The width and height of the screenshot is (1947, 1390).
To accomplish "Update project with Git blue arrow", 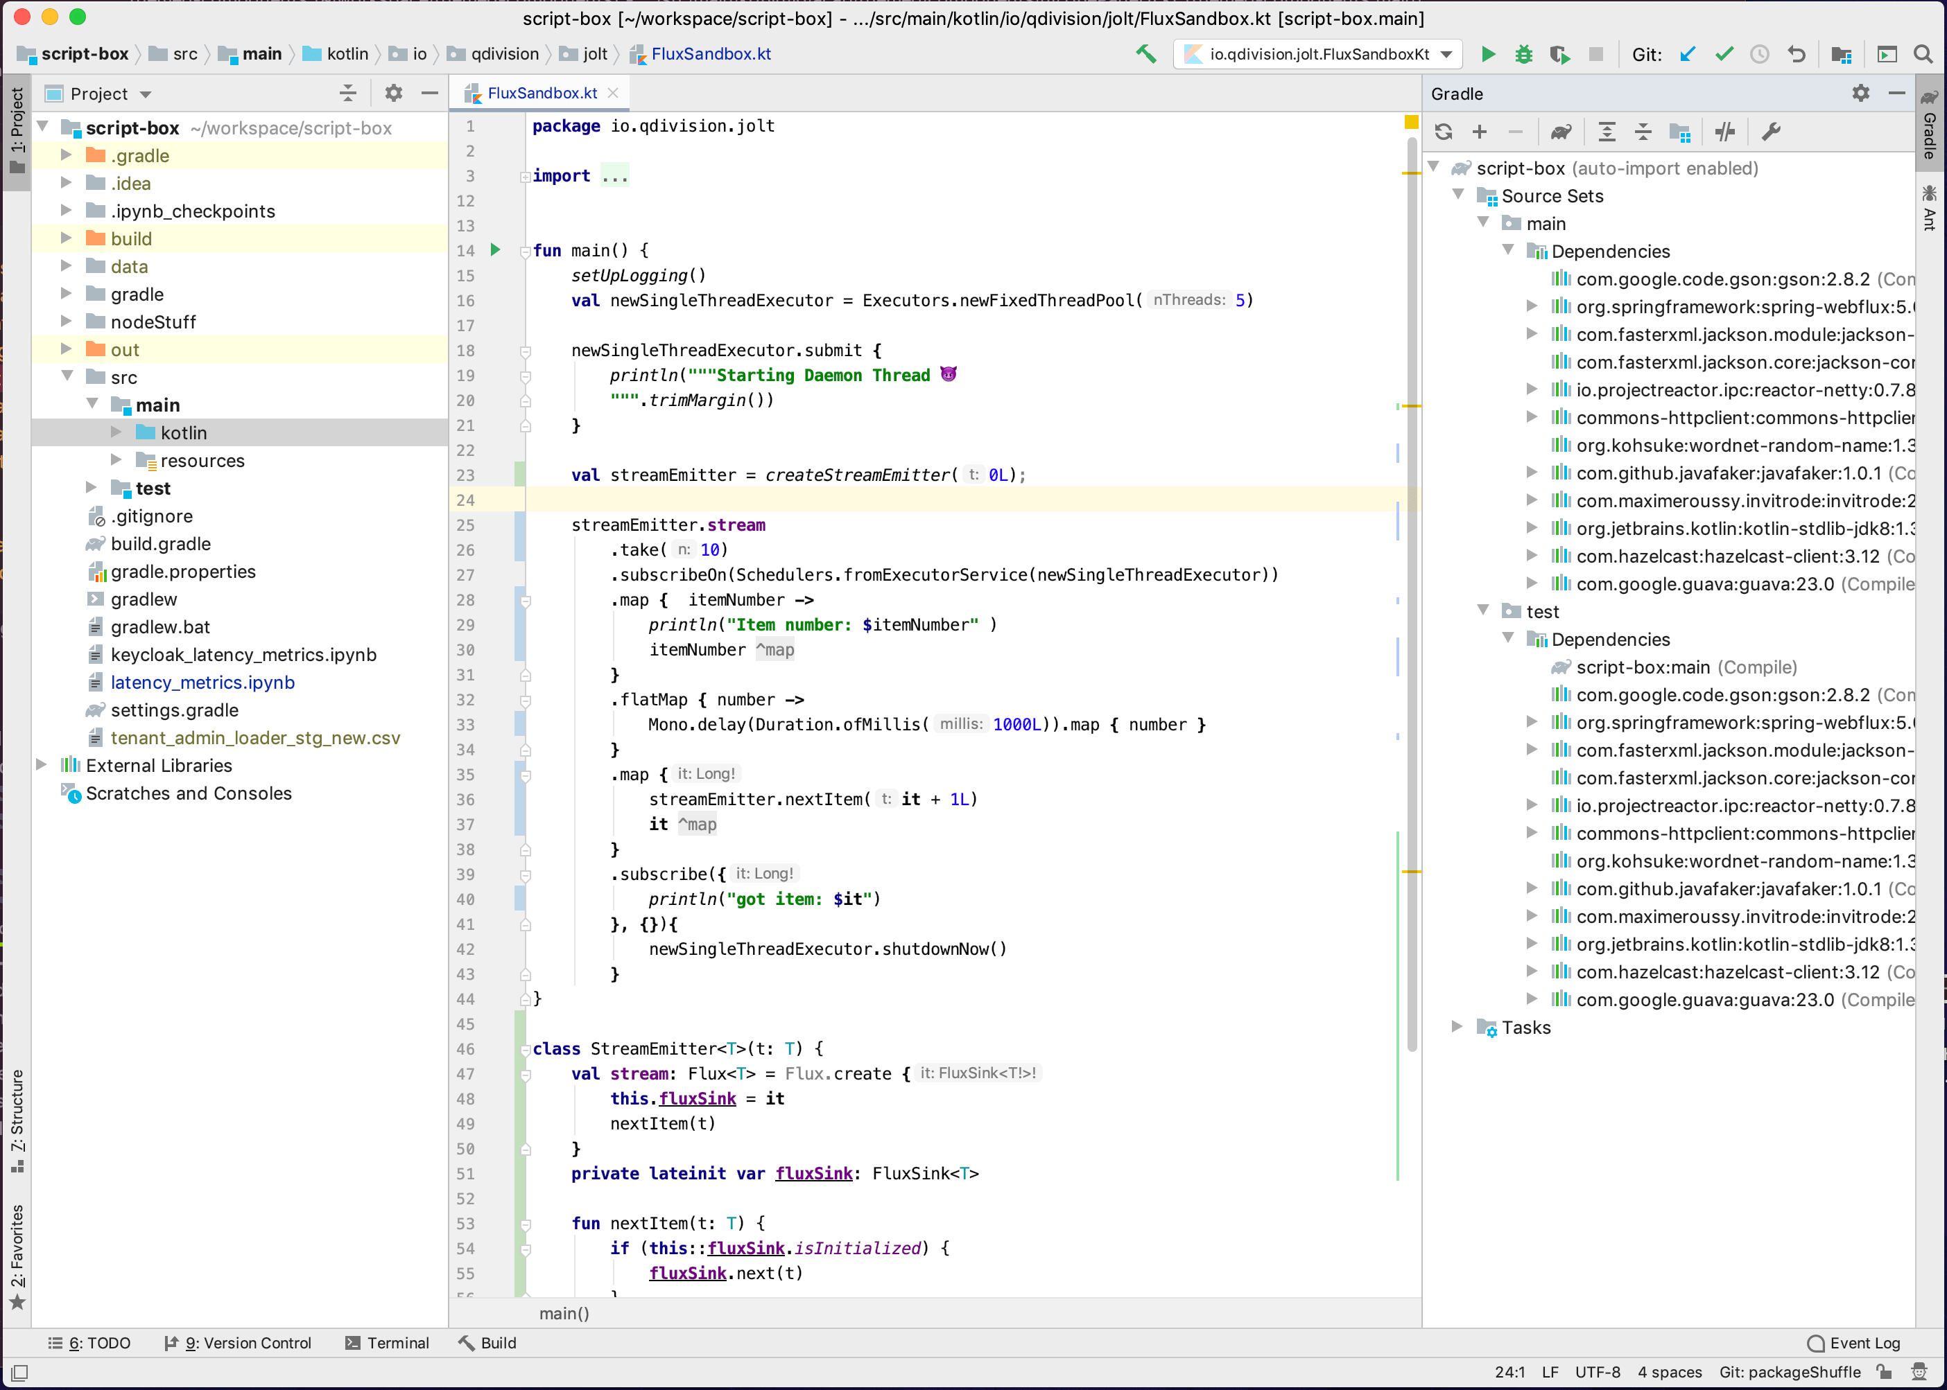I will pyautogui.click(x=1688, y=55).
